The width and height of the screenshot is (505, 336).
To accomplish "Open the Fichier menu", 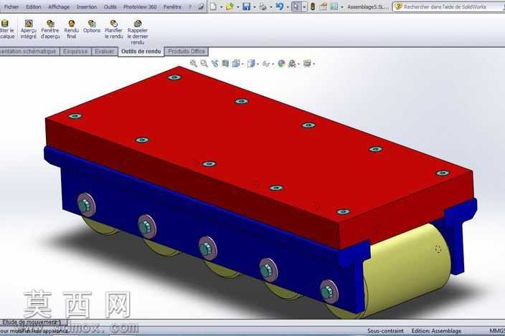I will (11, 6).
